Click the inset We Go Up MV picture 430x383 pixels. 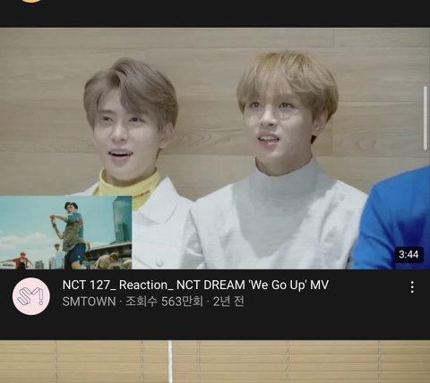point(66,233)
